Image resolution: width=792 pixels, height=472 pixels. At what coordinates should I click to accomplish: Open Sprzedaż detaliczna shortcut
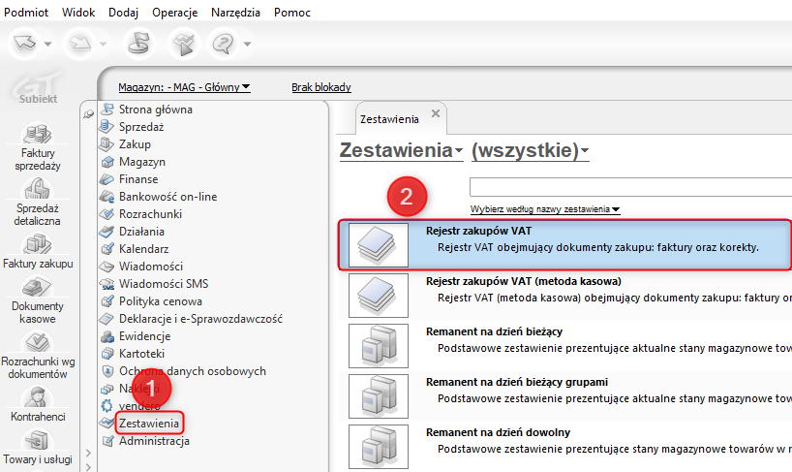click(x=38, y=203)
